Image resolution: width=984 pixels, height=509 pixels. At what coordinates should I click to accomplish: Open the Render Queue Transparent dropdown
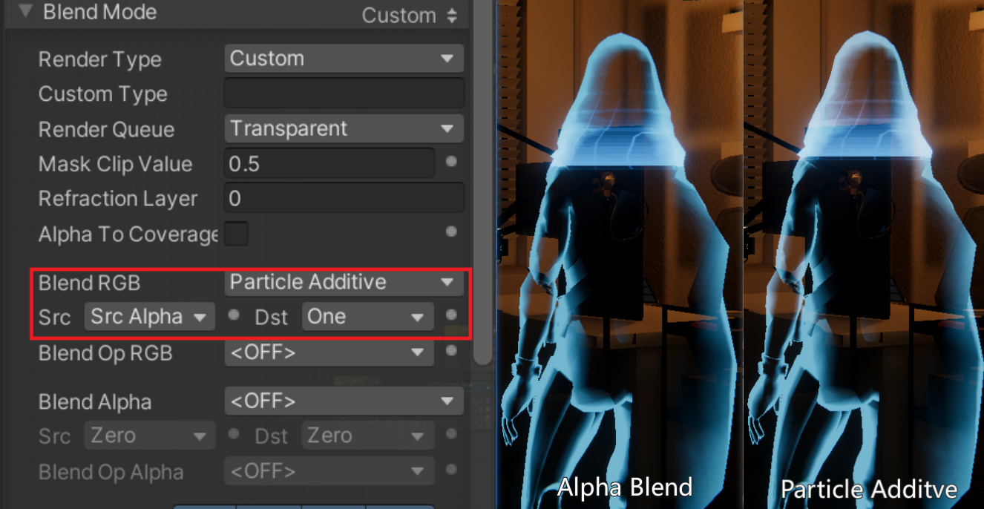(344, 128)
